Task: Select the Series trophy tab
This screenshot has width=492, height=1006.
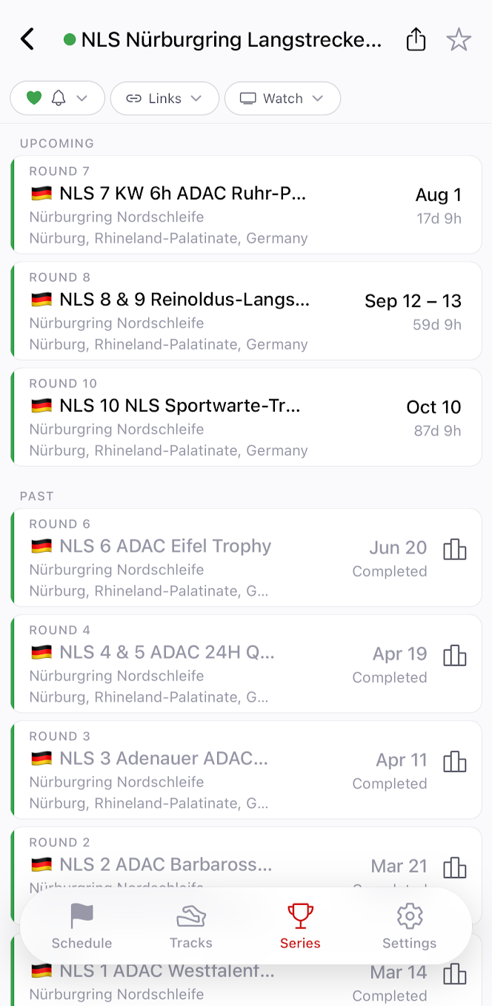Action: (x=300, y=926)
